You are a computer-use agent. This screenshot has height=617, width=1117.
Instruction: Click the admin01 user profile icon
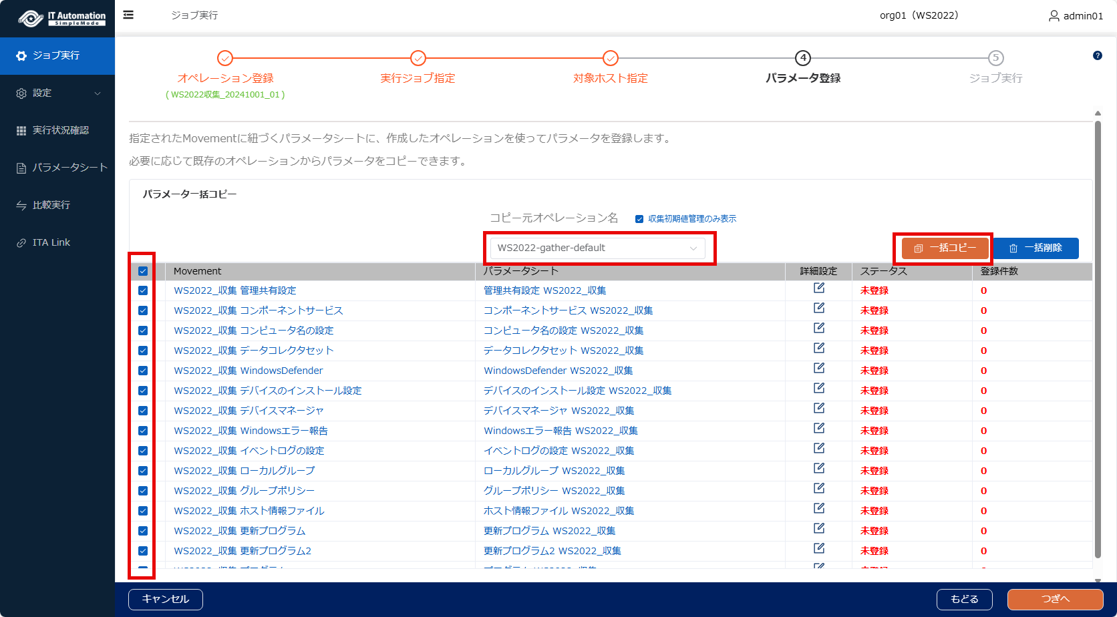click(1054, 15)
